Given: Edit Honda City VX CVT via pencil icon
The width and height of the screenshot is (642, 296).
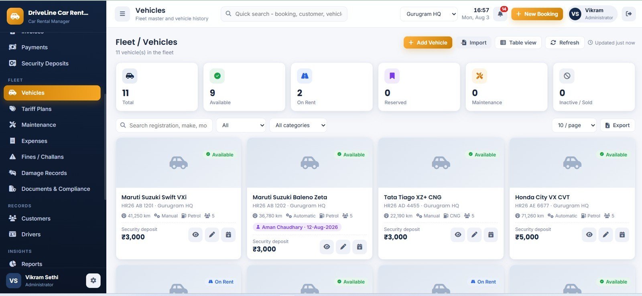Looking at the screenshot, I should click(605, 235).
